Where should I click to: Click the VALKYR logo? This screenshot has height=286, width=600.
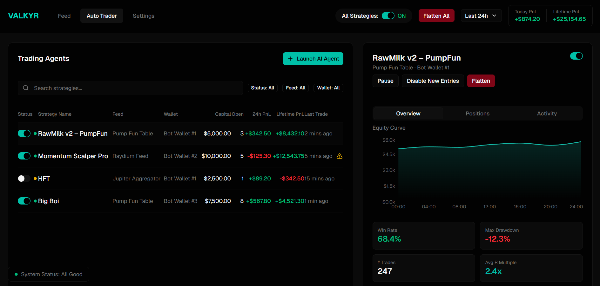click(x=23, y=15)
